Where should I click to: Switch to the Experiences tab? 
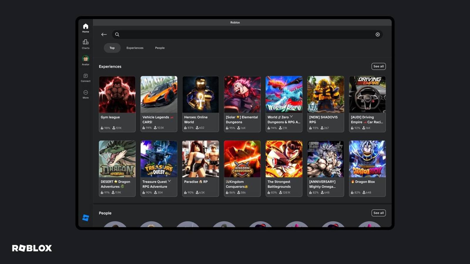pos(135,48)
